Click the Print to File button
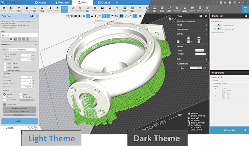This screenshot has width=249, height=146. [229, 131]
